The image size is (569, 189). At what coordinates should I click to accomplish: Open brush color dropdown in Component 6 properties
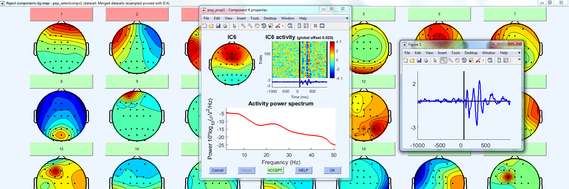pyautogui.click(x=283, y=26)
